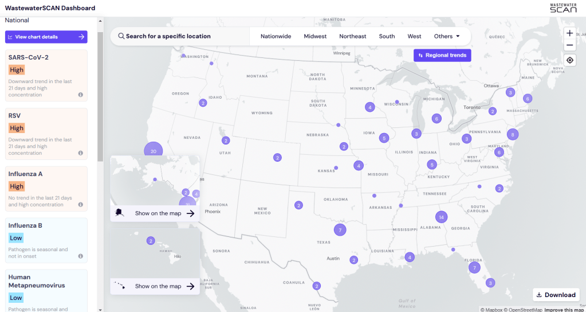
Task: Open Regional trends panel
Action: click(442, 55)
